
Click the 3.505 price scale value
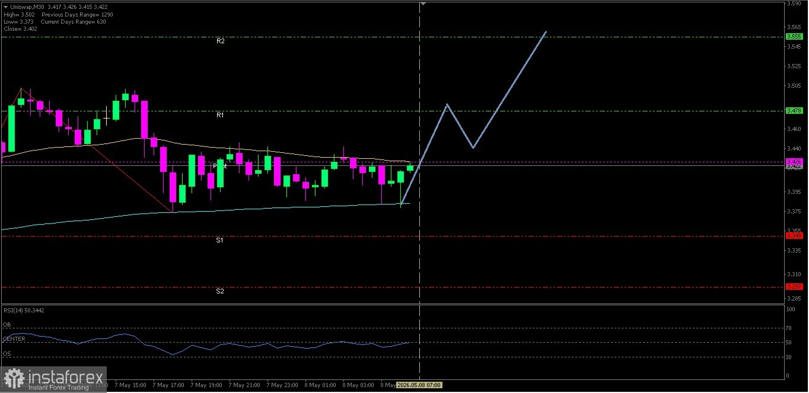[x=794, y=85]
